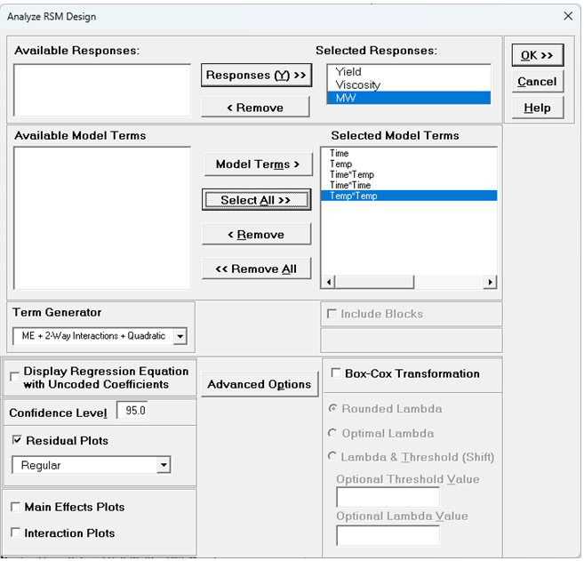Enable Main Effects Plots
The height and width of the screenshot is (561, 584).
(15, 507)
